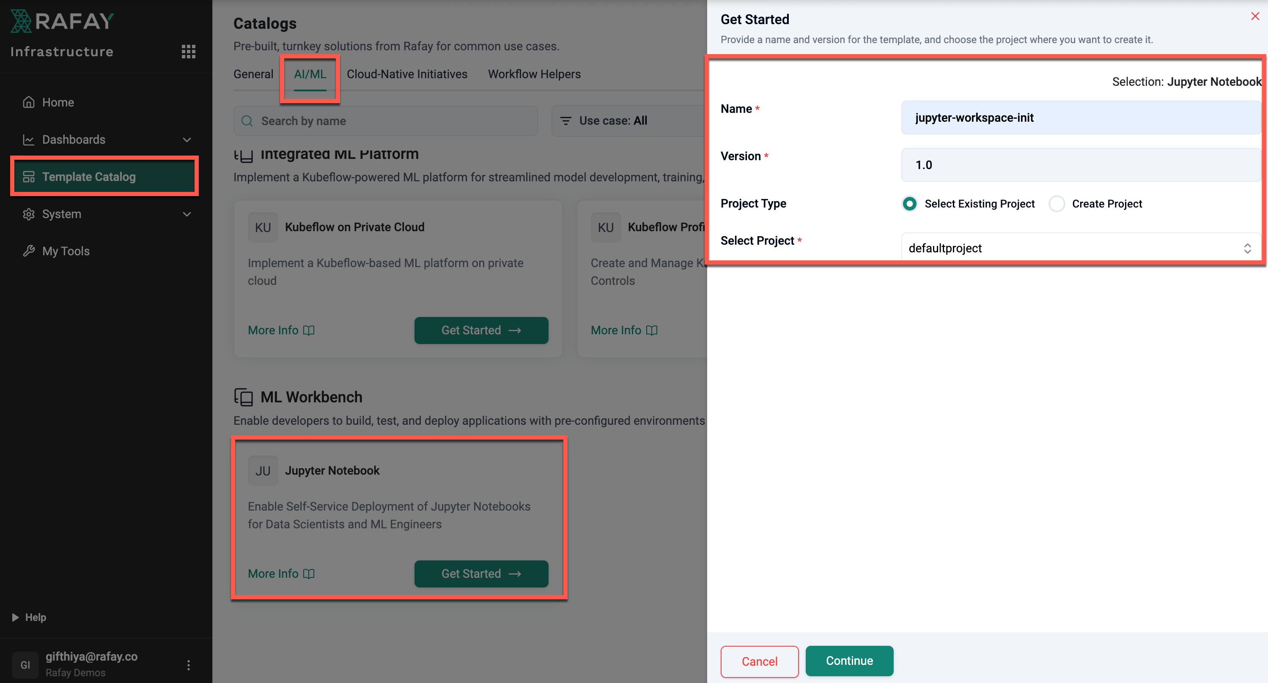The height and width of the screenshot is (683, 1268).
Task: Click the JU badge of Jupyter Notebook
Action: (263, 470)
